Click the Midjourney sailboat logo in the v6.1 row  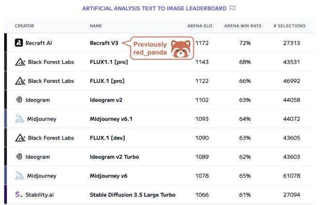pos(20,118)
